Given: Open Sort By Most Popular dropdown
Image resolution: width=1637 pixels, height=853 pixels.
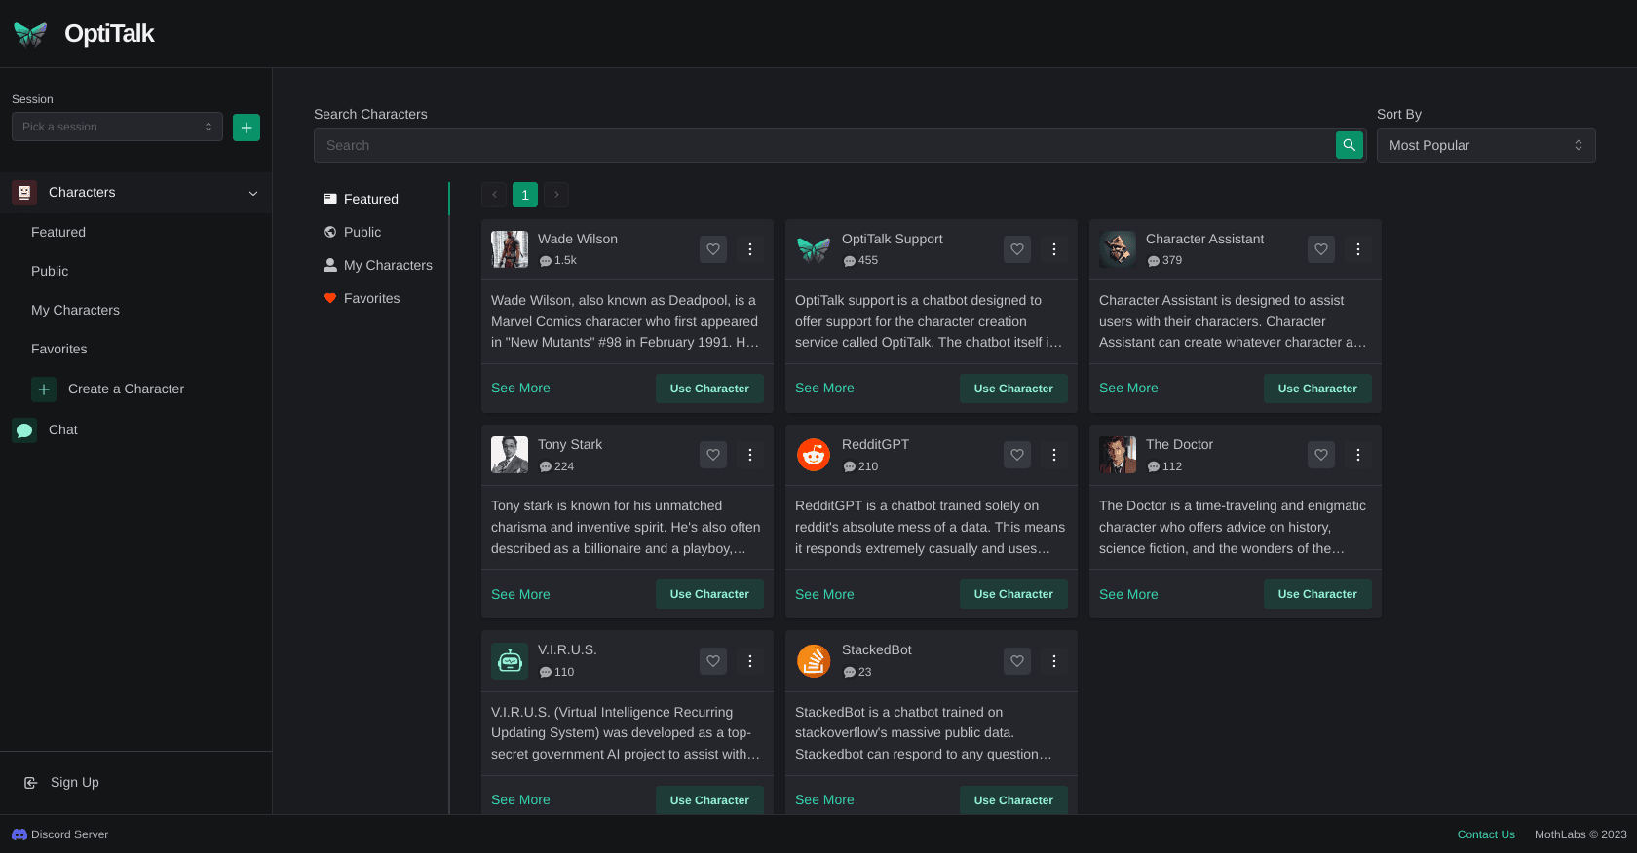Looking at the screenshot, I should [1486, 145].
